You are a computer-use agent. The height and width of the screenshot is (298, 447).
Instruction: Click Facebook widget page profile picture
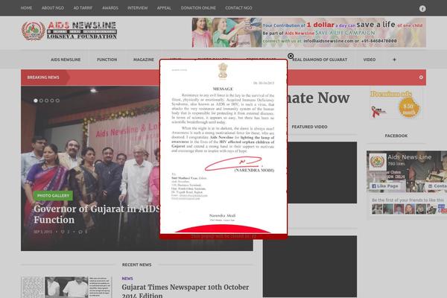coord(378,162)
